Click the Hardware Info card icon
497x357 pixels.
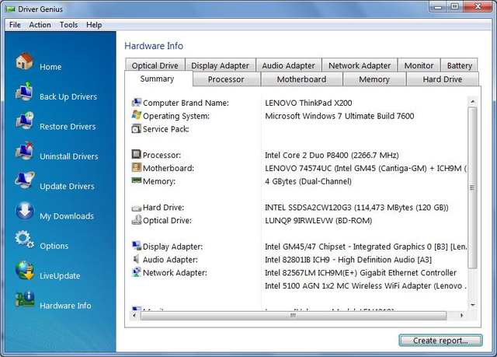click(25, 299)
